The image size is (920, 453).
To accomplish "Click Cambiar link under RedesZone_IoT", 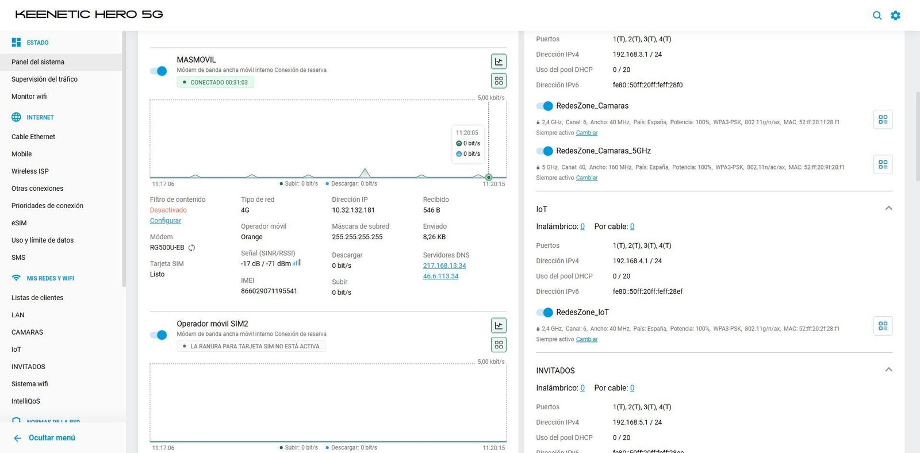I will click(586, 339).
